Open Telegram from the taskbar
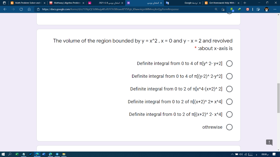Screen dimensions: 280x157 [57, 154]
